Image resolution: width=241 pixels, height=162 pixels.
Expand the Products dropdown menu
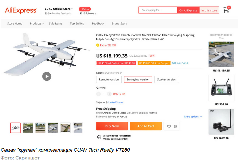coord(37,24)
